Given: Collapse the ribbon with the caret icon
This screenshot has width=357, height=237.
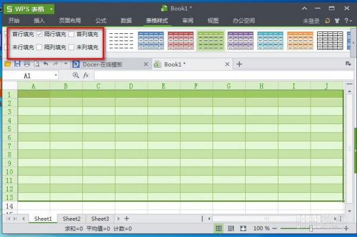Looking at the screenshot, I should tap(305, 8).
